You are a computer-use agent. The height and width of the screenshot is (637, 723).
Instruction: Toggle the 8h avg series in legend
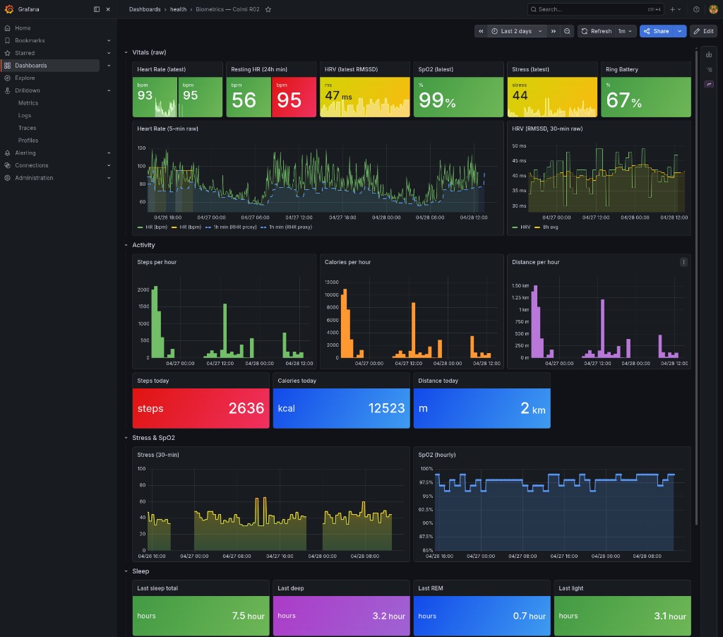pos(550,227)
